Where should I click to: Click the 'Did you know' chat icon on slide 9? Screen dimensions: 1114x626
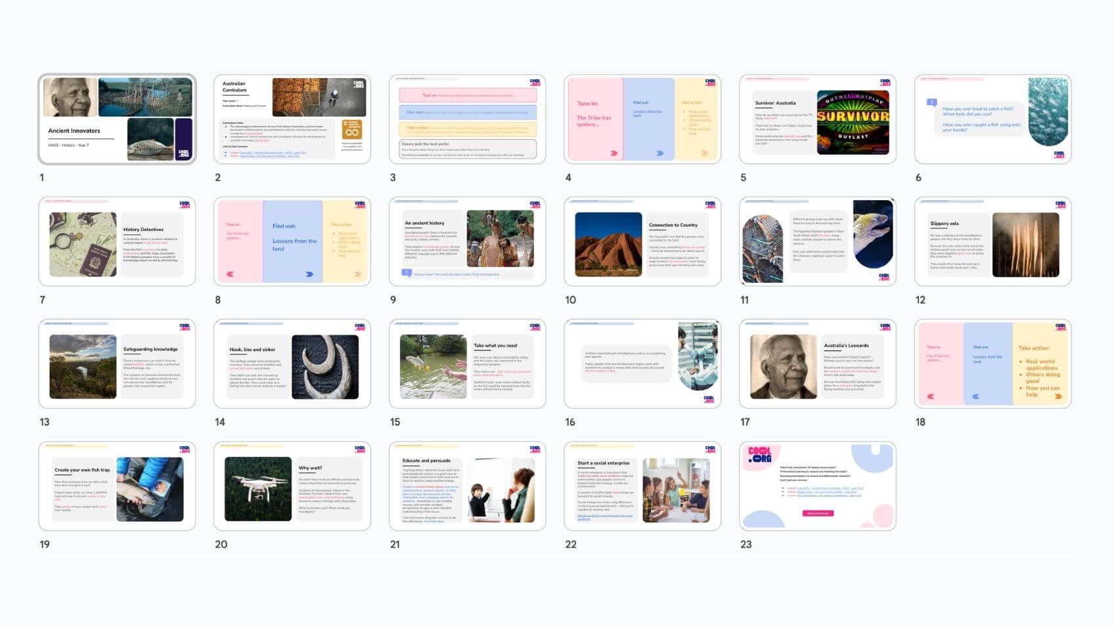coord(407,273)
